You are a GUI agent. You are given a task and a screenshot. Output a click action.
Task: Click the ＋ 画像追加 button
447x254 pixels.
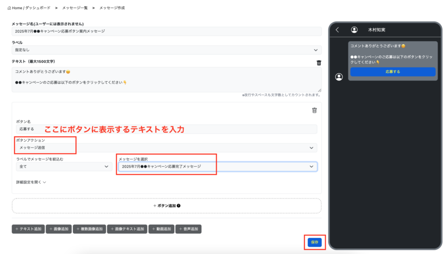58,229
